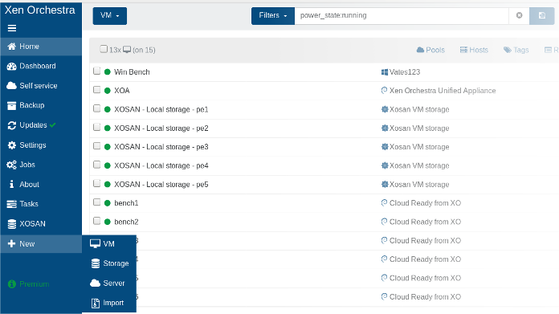The height and width of the screenshot is (314, 559).
Task: Check the Win Bench VM checkbox
Action: [96, 71]
